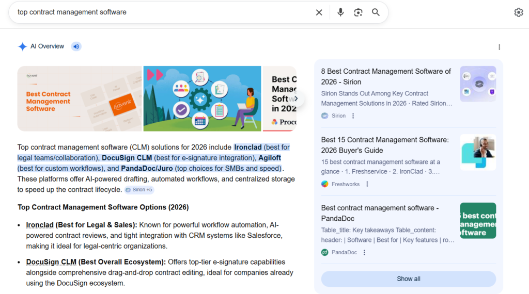The image size is (529, 294).
Task: Open the three-dot menu next to Freshworks
Action: tap(367, 184)
